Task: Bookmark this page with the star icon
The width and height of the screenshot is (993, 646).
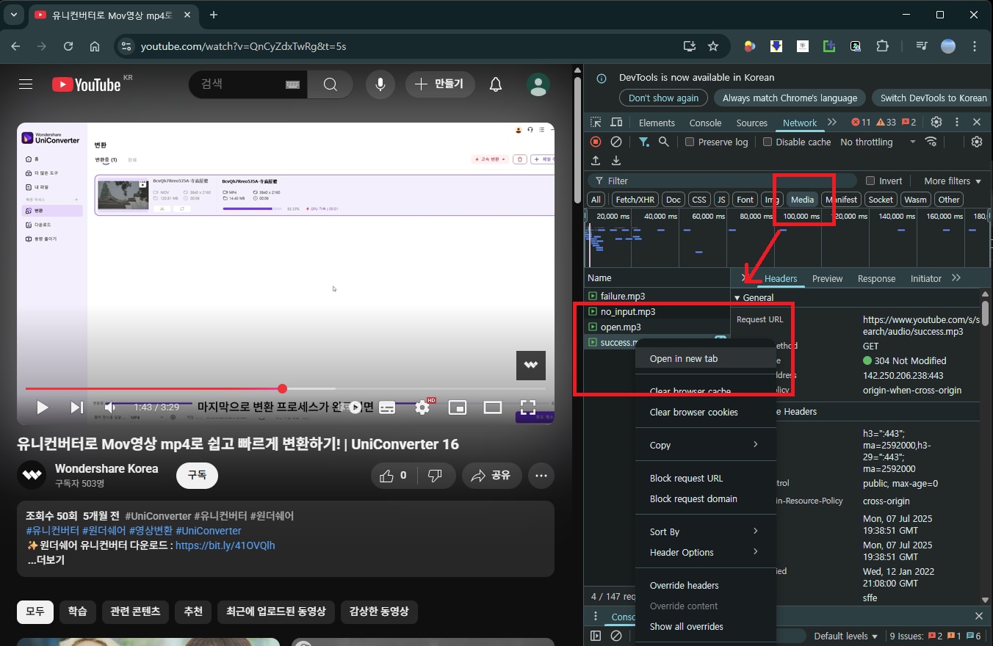Action: click(x=712, y=46)
